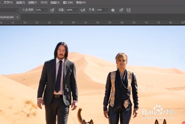
Task: Open butterfly symmetry paint options
Action: (x=128, y=10)
